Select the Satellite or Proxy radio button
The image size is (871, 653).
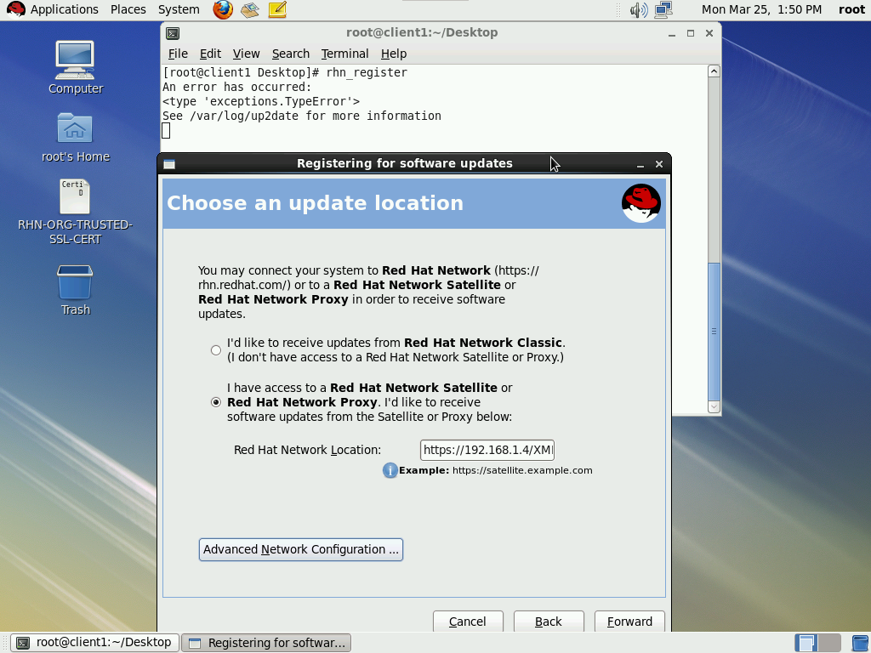pyautogui.click(x=216, y=402)
